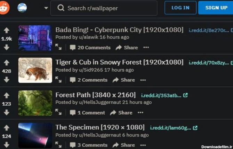233x149 pixels.
Task: Upvote the Bada Bing Cyberpunk City post
Action: point(7,30)
